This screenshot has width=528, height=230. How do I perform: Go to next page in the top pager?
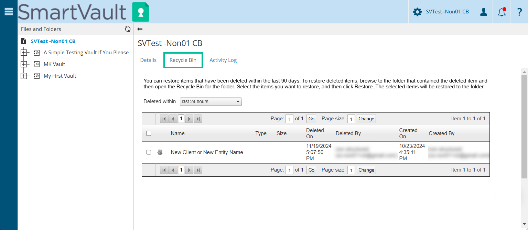[x=189, y=119]
